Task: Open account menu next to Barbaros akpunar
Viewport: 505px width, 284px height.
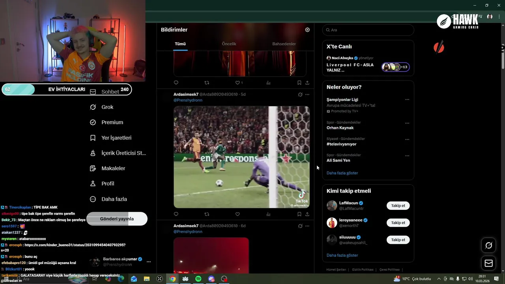Action: click(x=149, y=262)
